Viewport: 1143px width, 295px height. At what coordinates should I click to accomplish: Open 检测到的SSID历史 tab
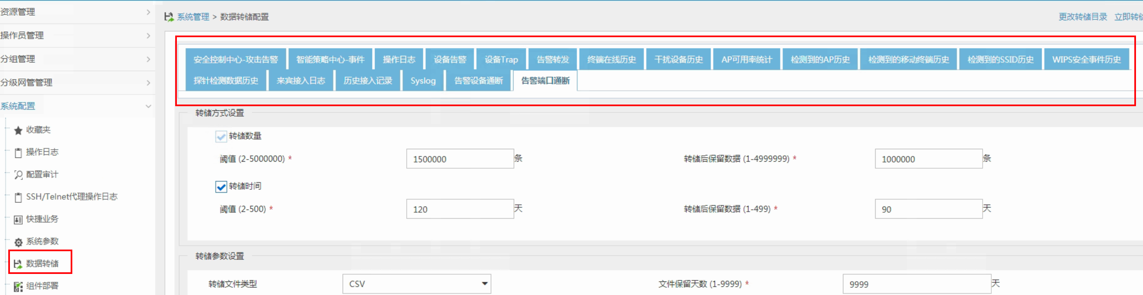[x=1000, y=59]
